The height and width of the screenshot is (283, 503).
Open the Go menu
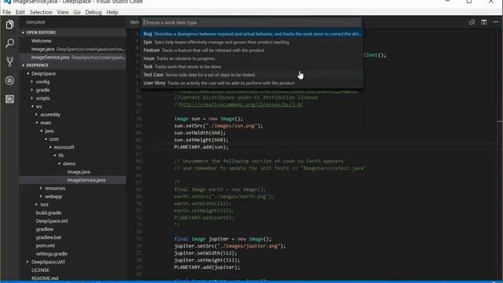[77, 13]
